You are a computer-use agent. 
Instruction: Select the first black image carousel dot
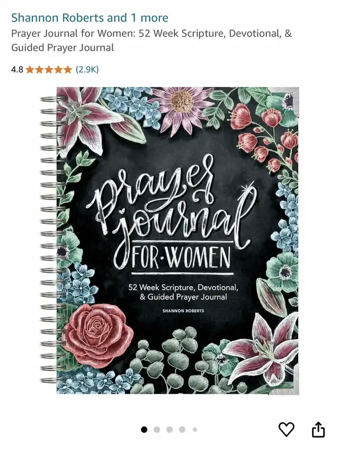[x=144, y=430]
